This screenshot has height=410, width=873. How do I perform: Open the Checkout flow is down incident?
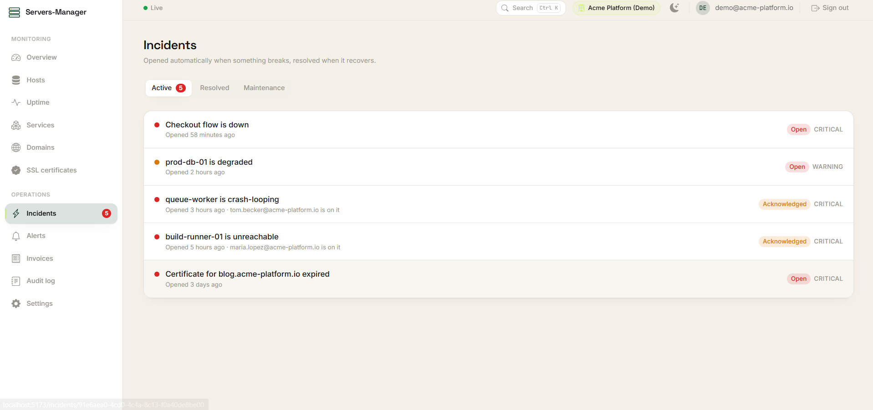(499, 130)
